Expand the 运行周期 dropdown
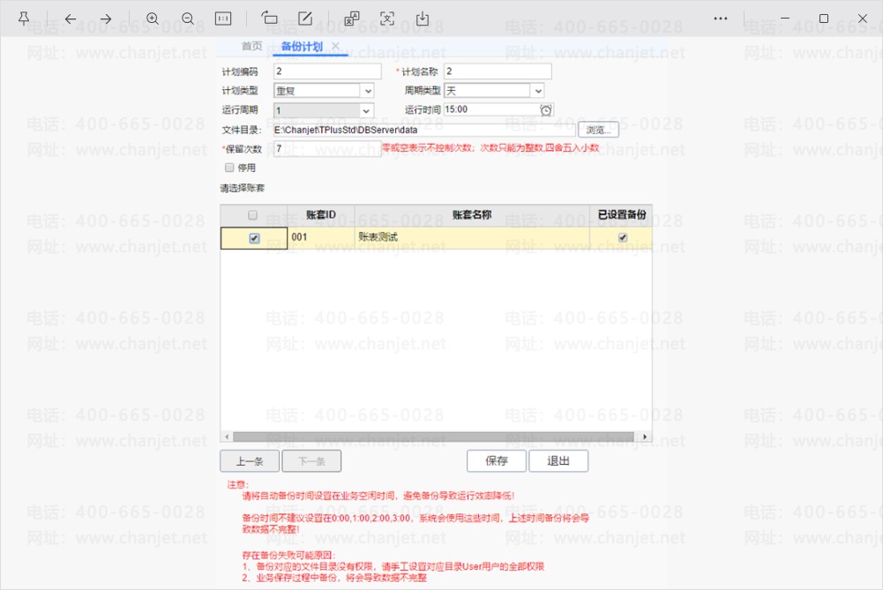The image size is (883, 590). point(366,110)
